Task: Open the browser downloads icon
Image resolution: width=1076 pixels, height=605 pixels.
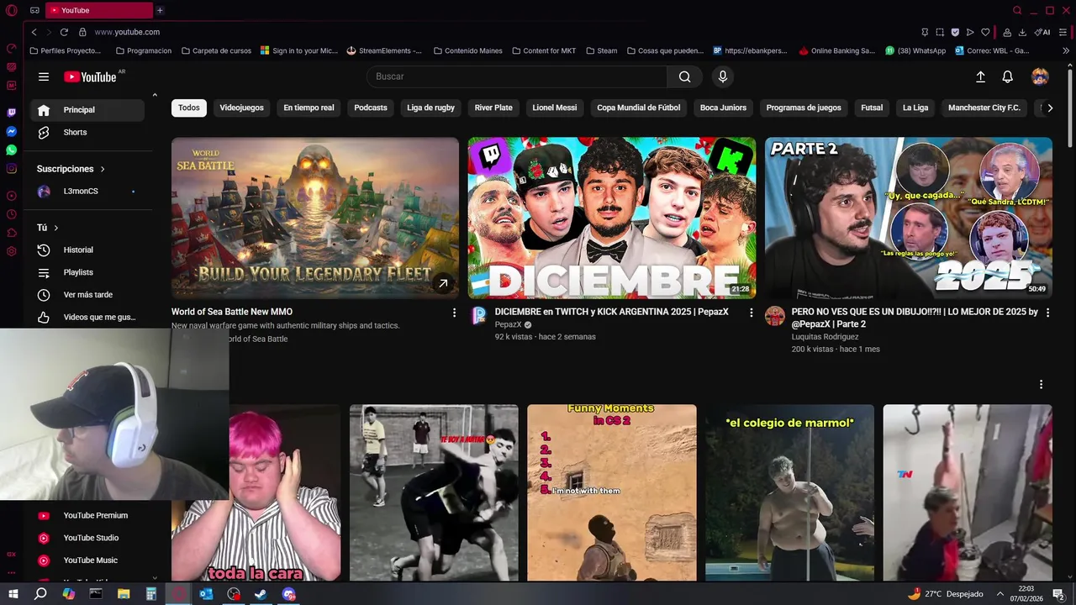Action: [1022, 32]
